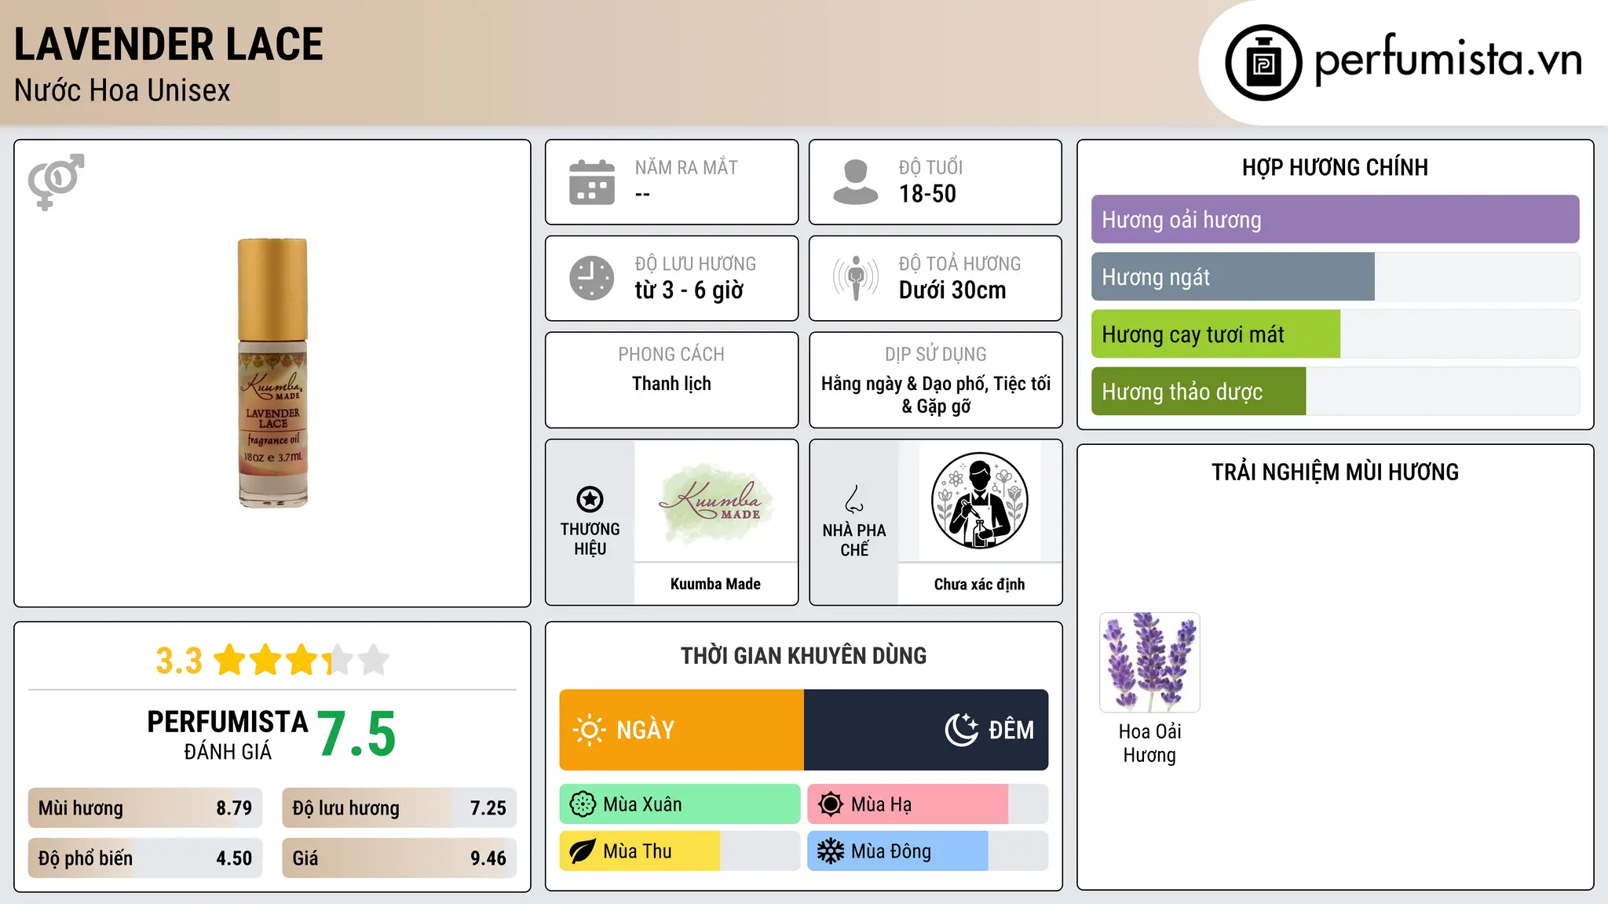Screen dimensions: 1608x904
Task: Click the fully grey rating star
Action: coord(374,660)
